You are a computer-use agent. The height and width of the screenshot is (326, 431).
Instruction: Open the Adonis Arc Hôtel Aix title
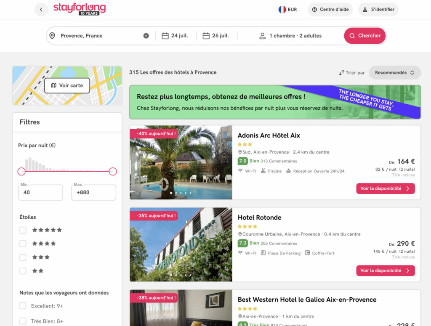[x=269, y=135]
